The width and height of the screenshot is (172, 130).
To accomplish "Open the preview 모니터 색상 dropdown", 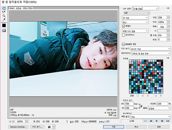I will coord(150,49).
